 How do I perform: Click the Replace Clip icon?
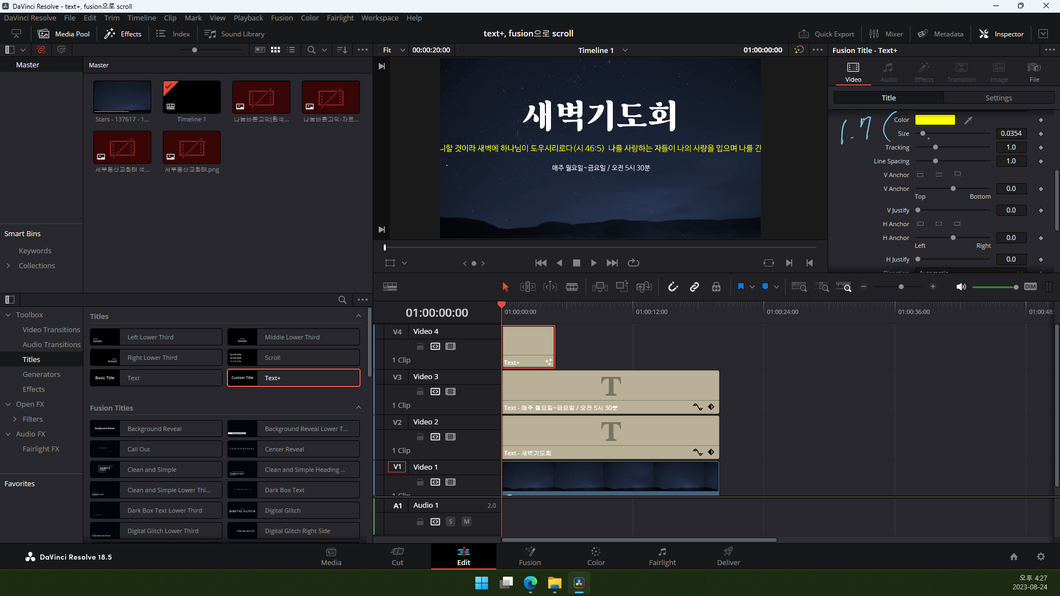point(644,287)
